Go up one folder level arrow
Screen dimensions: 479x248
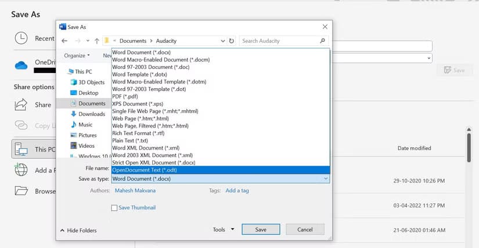97,41
